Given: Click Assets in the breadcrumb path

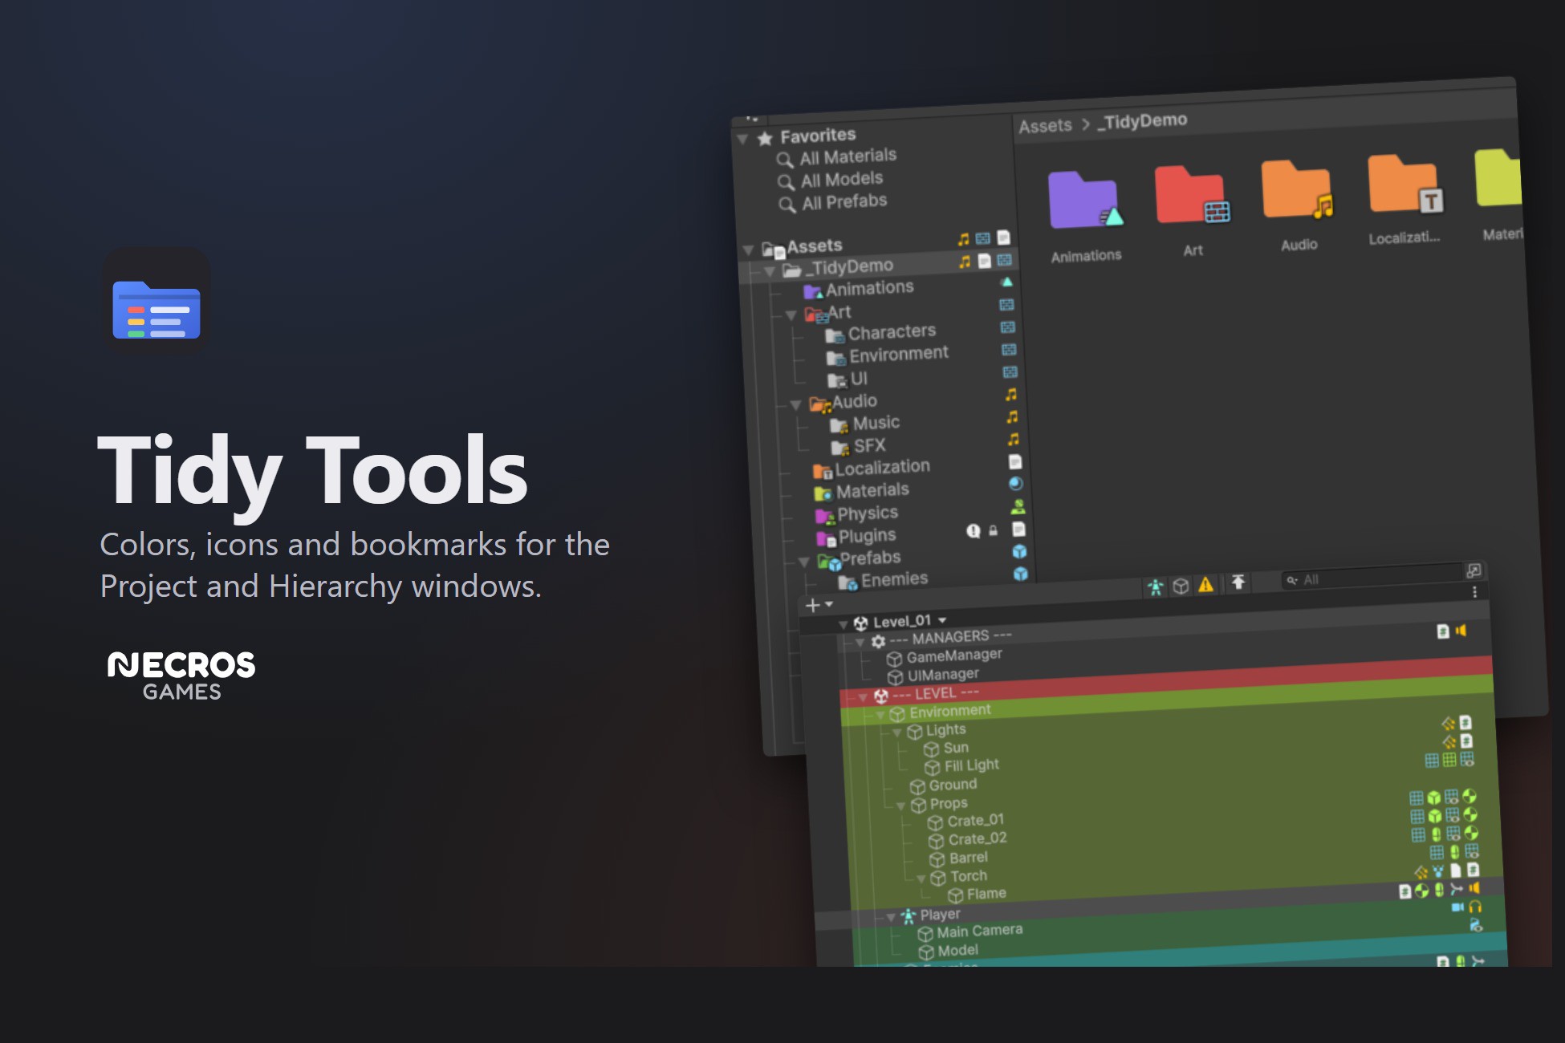Looking at the screenshot, I should (1046, 126).
